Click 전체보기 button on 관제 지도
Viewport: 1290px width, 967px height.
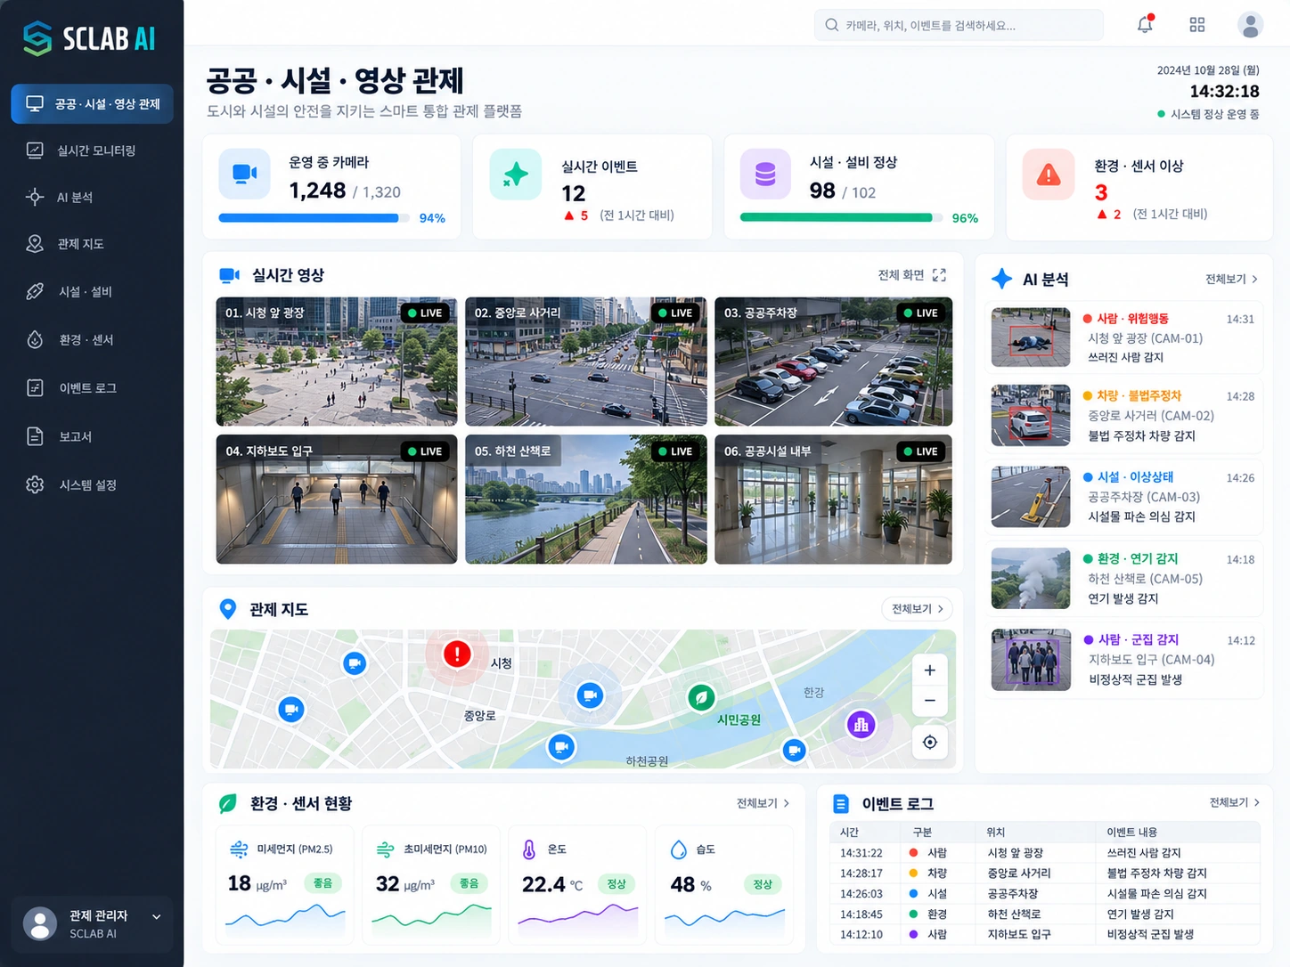click(x=917, y=609)
